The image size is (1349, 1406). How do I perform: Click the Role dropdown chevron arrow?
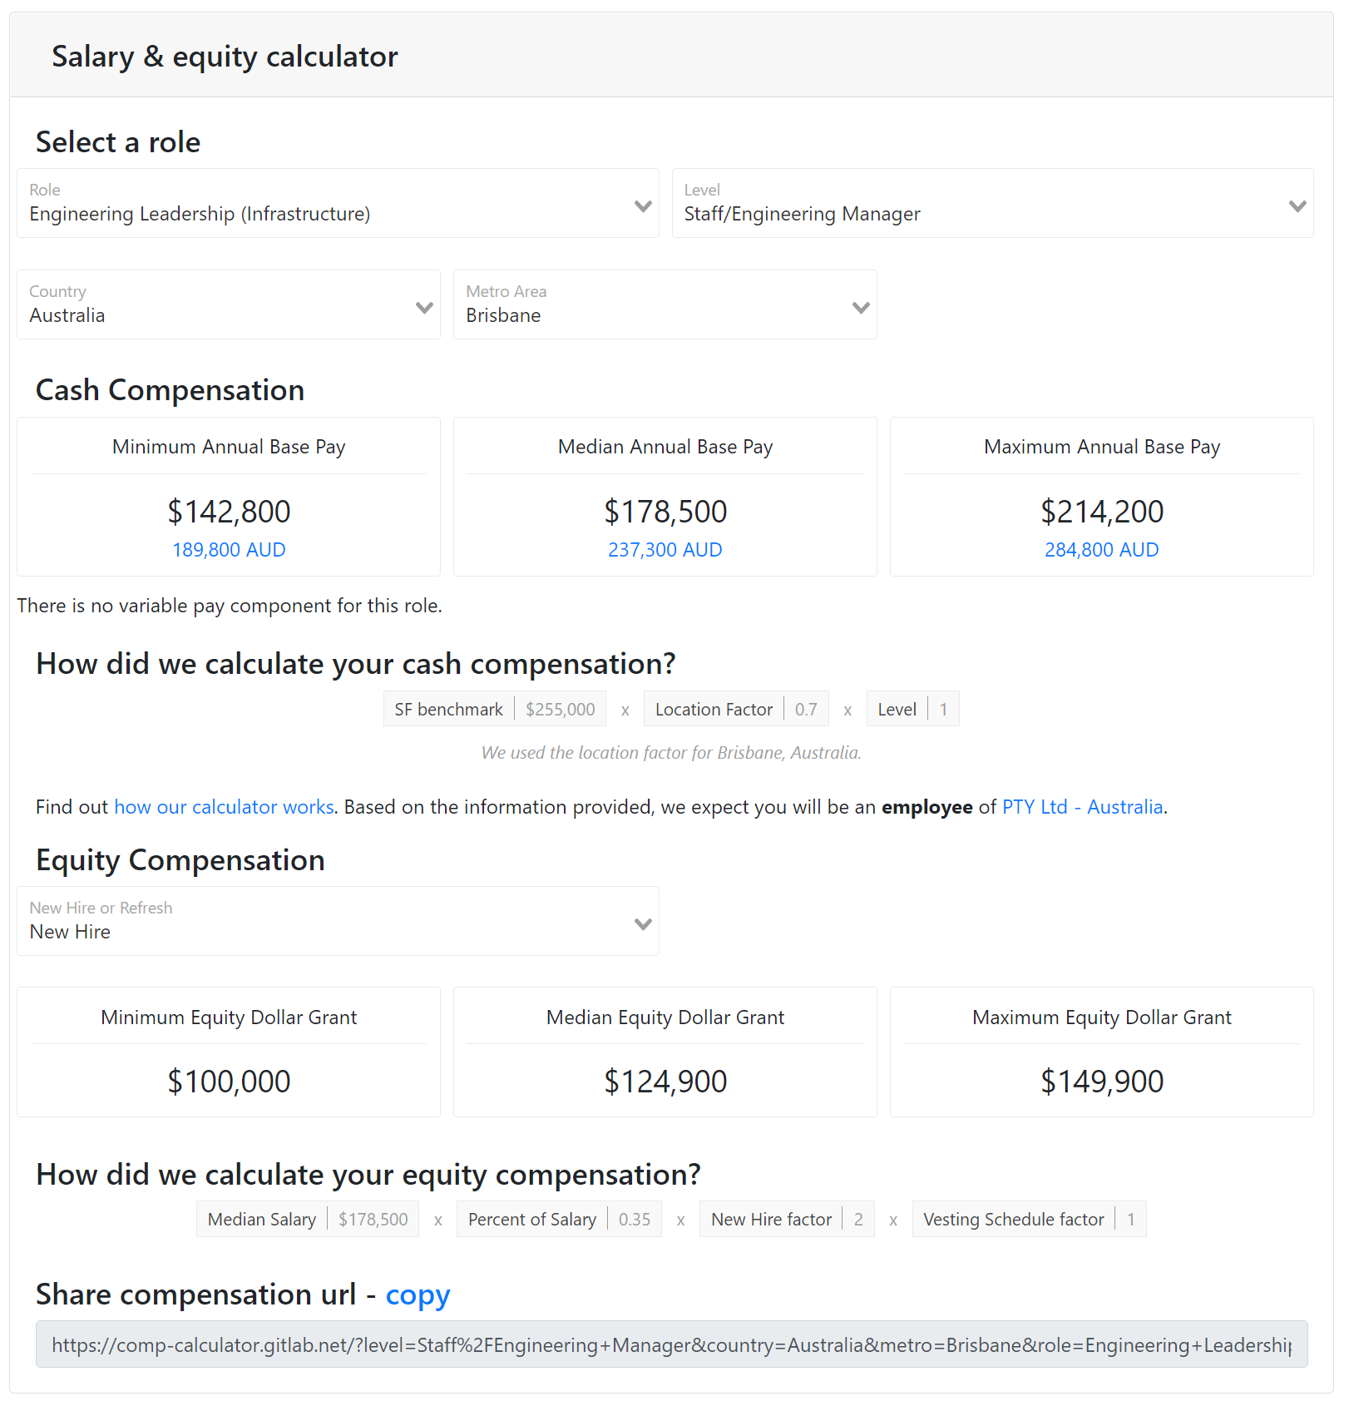tap(643, 205)
